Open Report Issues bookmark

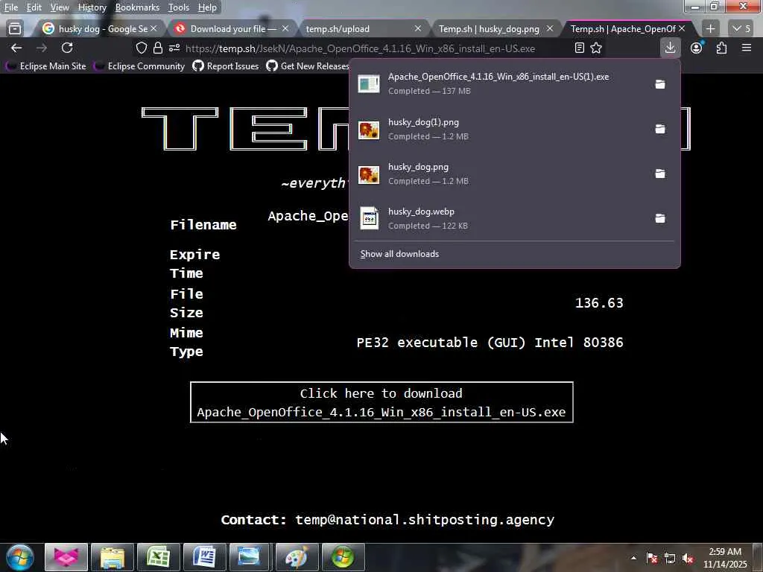[226, 66]
